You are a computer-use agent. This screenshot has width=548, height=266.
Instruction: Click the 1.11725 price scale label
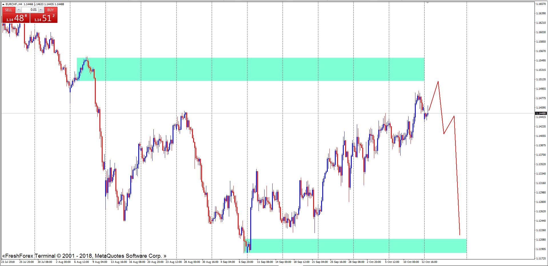541,259
